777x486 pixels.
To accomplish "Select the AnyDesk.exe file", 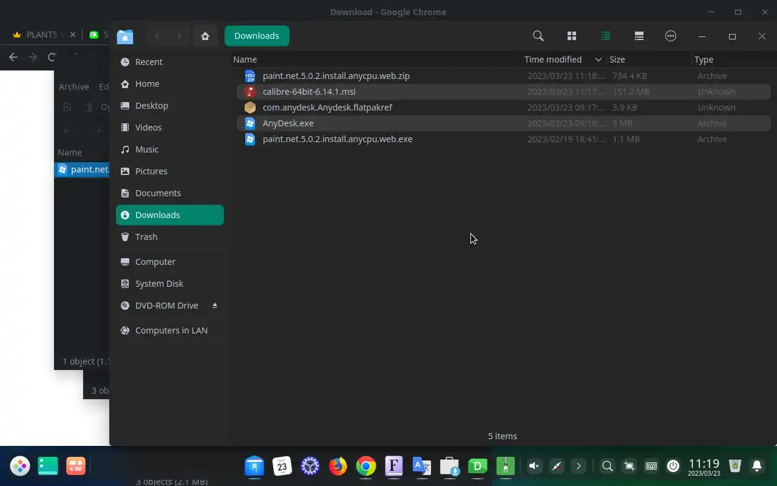I will pos(503,123).
